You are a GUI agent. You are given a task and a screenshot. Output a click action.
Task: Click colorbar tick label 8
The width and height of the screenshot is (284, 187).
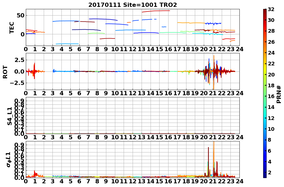269,140
